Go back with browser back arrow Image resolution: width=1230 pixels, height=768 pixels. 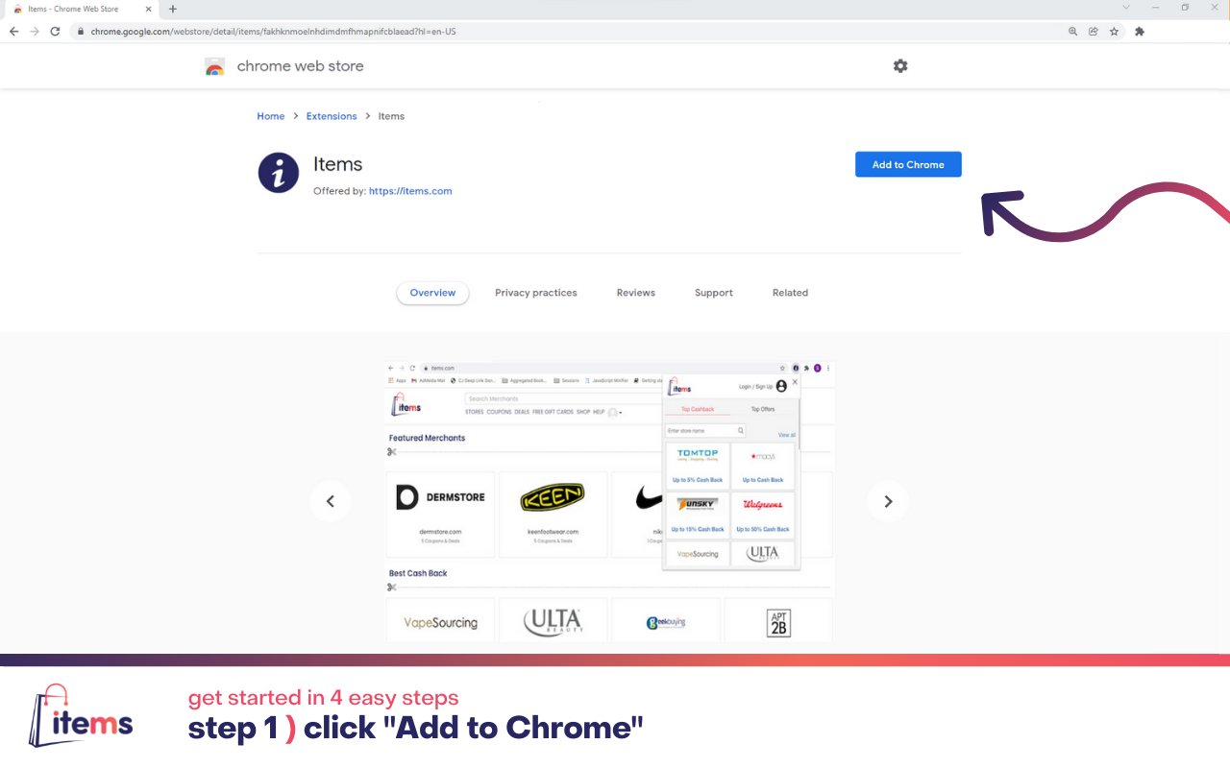point(13,32)
